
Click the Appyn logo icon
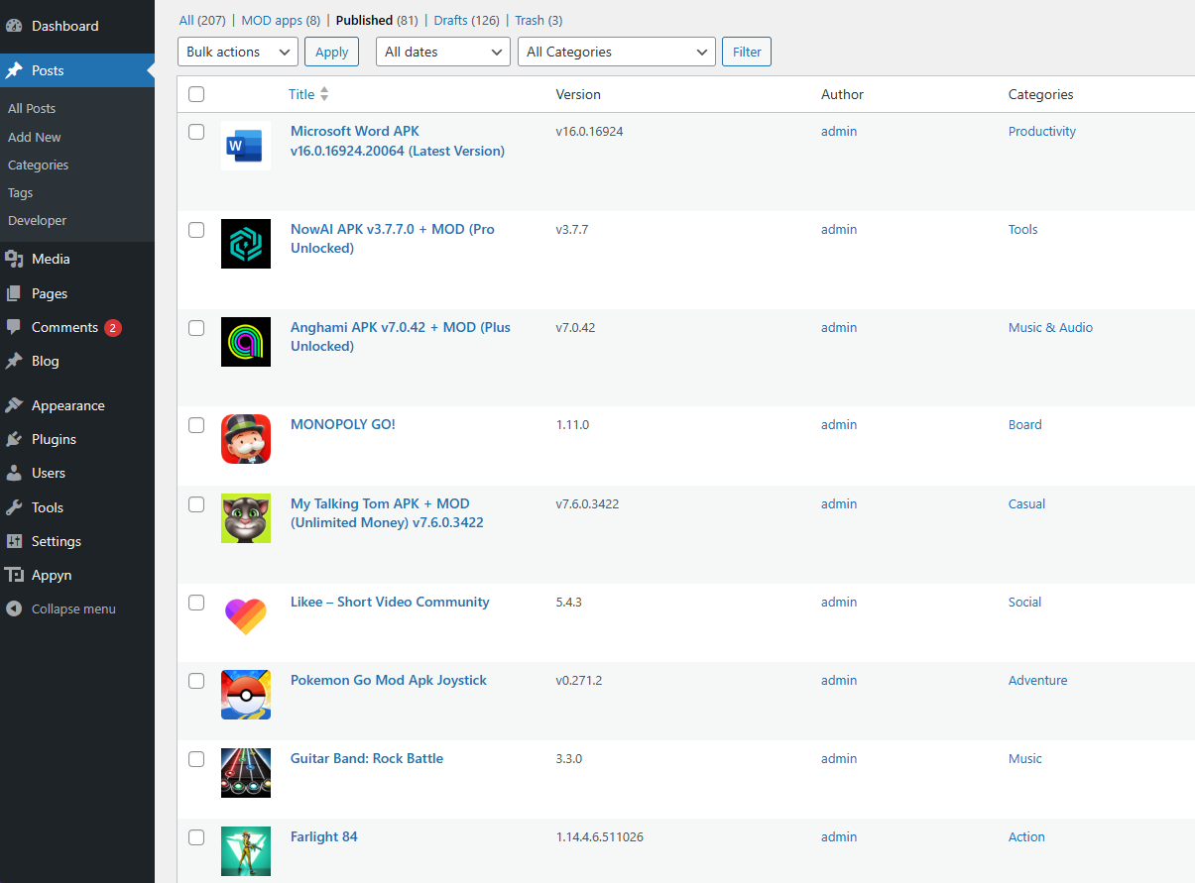tap(14, 575)
